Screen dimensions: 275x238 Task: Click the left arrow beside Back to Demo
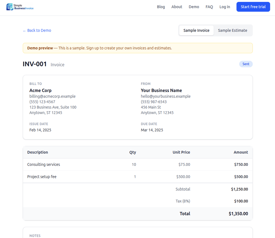(24, 30)
